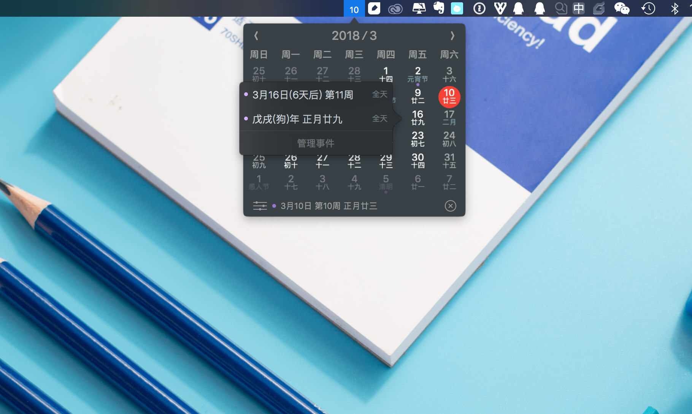Open the 戊戌(狗)年 正月廿九 event row
The width and height of the screenshot is (692, 414).
[316, 119]
